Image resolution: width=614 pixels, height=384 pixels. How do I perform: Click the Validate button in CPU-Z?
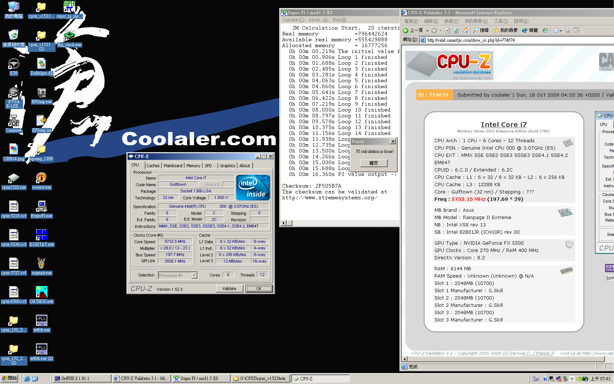[x=229, y=289]
